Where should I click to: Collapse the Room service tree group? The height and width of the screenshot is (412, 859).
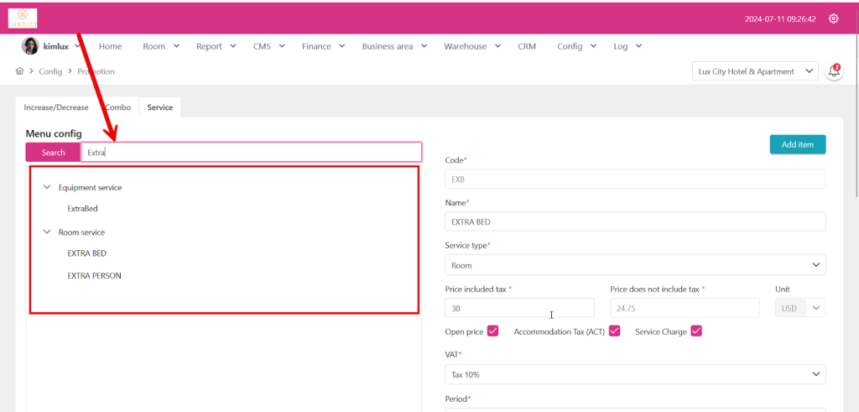47,232
